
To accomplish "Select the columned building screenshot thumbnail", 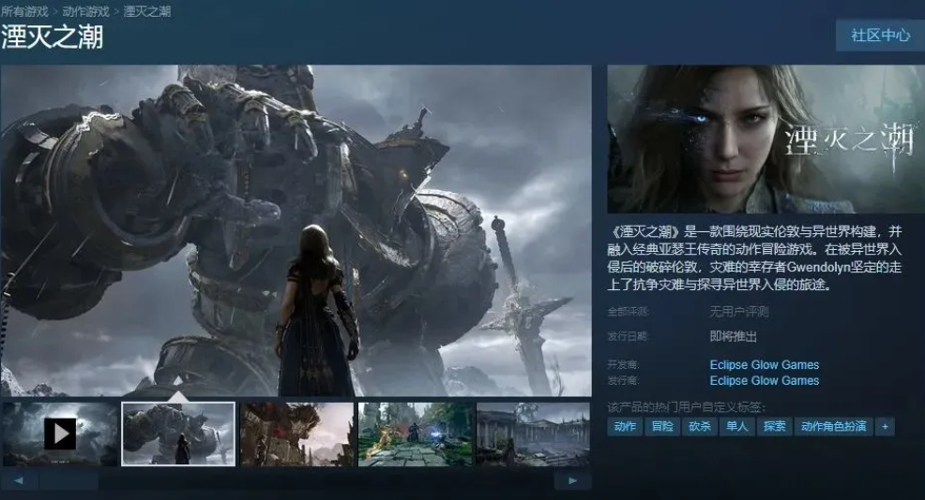I will point(533,434).
